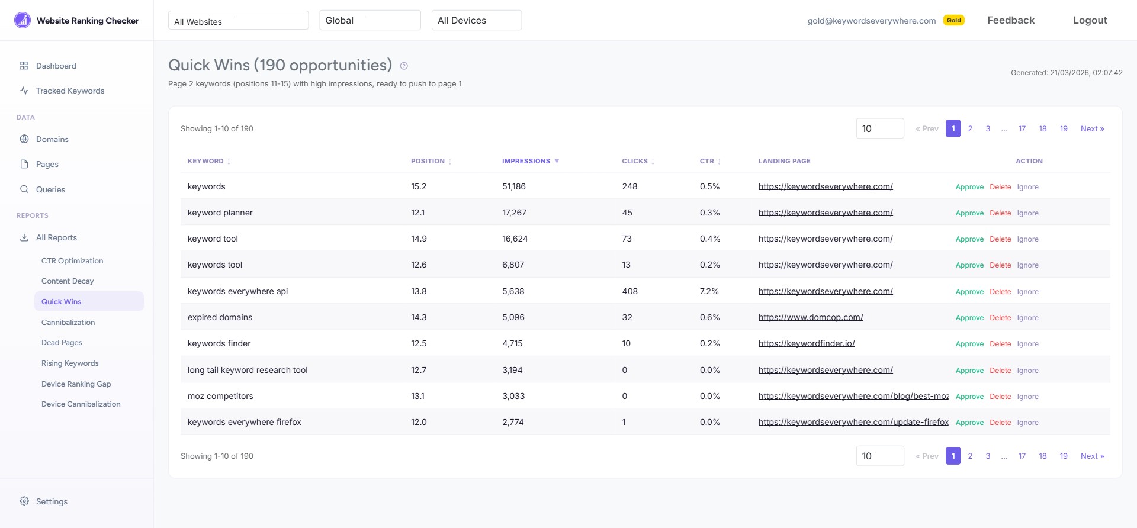
Task: Sort by Clicks column arrow icon
Action: pos(653,162)
